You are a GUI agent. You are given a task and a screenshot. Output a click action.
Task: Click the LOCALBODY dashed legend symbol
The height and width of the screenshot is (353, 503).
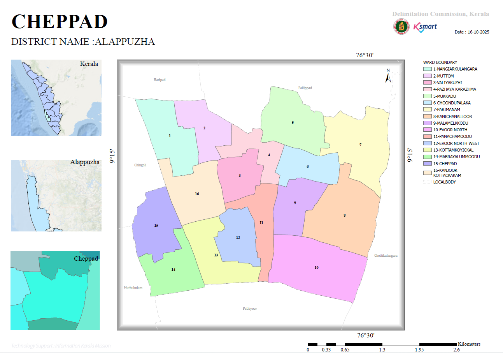pyautogui.click(x=427, y=182)
